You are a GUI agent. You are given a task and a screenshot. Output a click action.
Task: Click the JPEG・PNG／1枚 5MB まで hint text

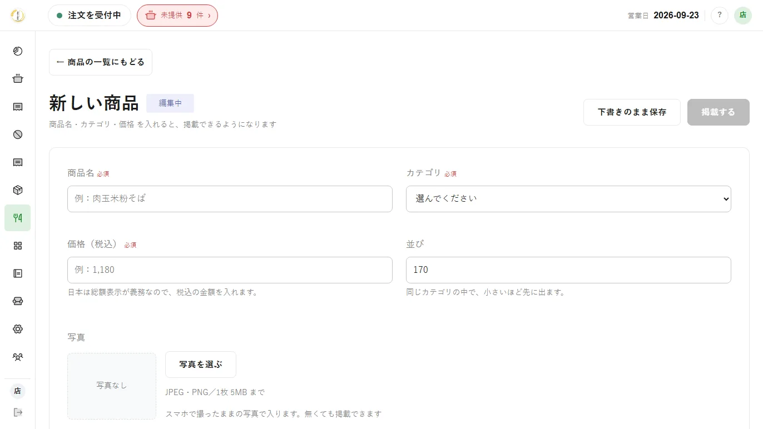pos(215,392)
